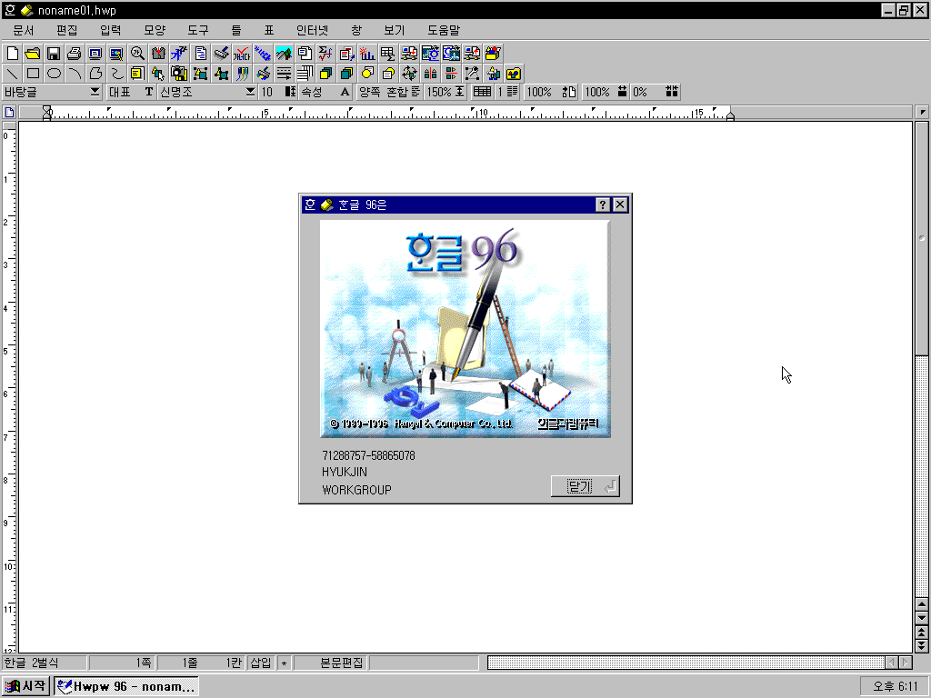
Task: Click the sigma formula editor icon
Action: pyautogui.click(x=325, y=54)
